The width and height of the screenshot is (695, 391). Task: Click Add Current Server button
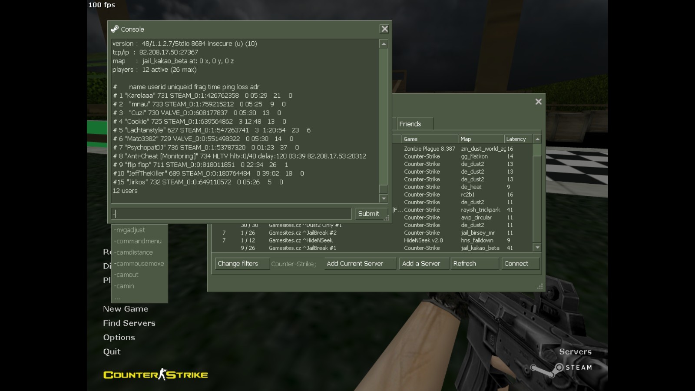click(x=360, y=264)
